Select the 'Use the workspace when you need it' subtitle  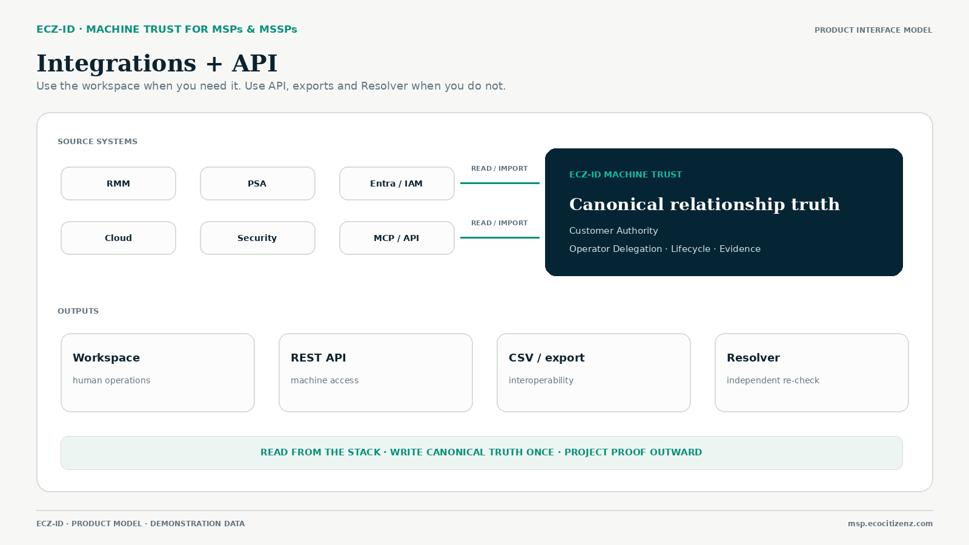[x=271, y=86]
